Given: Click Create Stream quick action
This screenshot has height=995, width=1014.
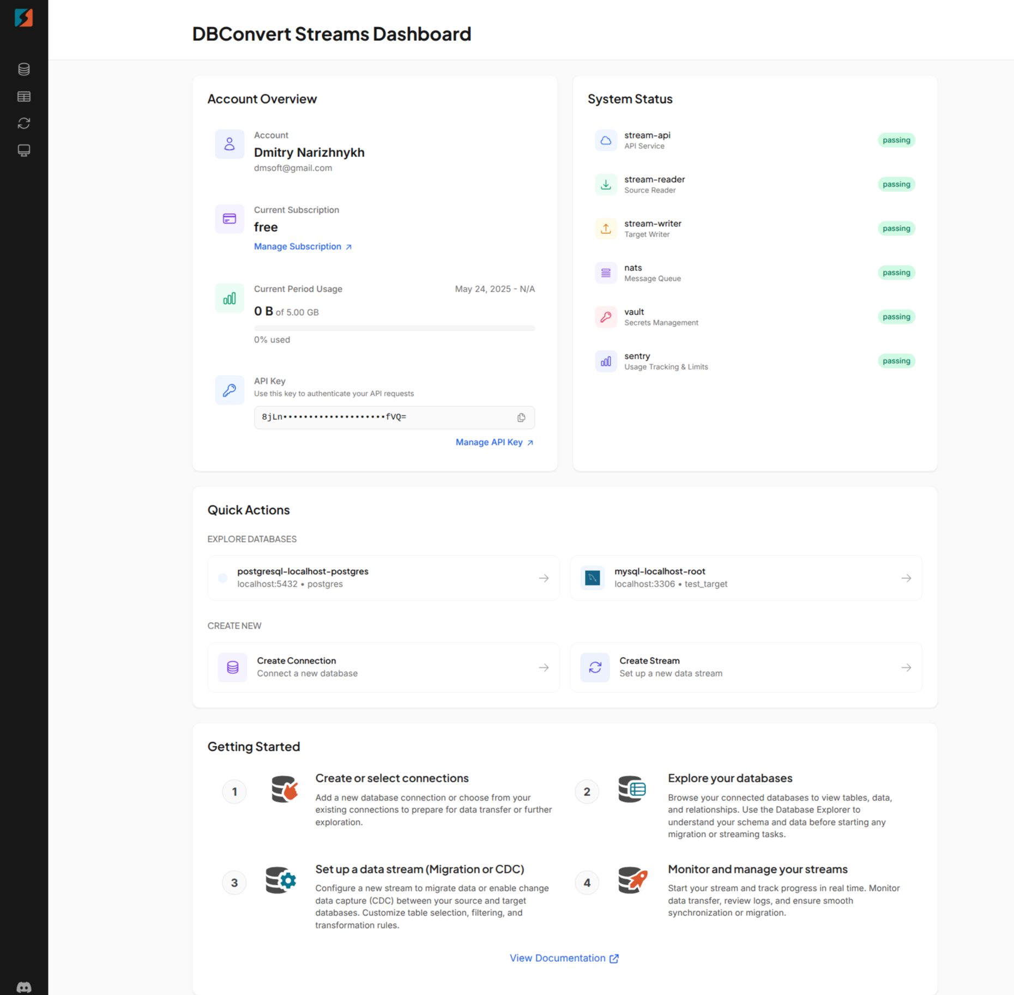Looking at the screenshot, I should click(745, 667).
